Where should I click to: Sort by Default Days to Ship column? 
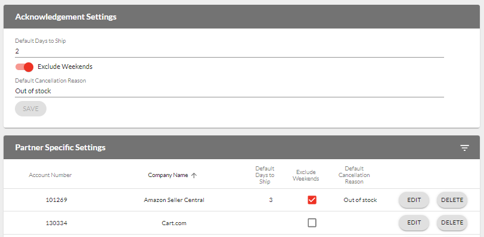pos(265,175)
